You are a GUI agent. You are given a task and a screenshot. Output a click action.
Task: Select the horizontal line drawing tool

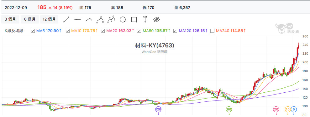click(x=77, y=19)
